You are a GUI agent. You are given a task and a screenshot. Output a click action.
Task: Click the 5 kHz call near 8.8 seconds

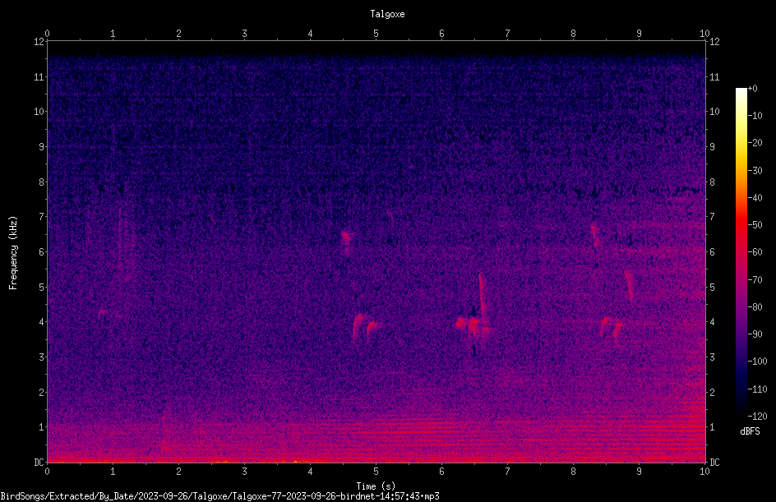[x=629, y=285]
